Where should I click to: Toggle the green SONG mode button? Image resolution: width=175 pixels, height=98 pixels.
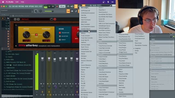pyautogui.click(x=45, y=7)
